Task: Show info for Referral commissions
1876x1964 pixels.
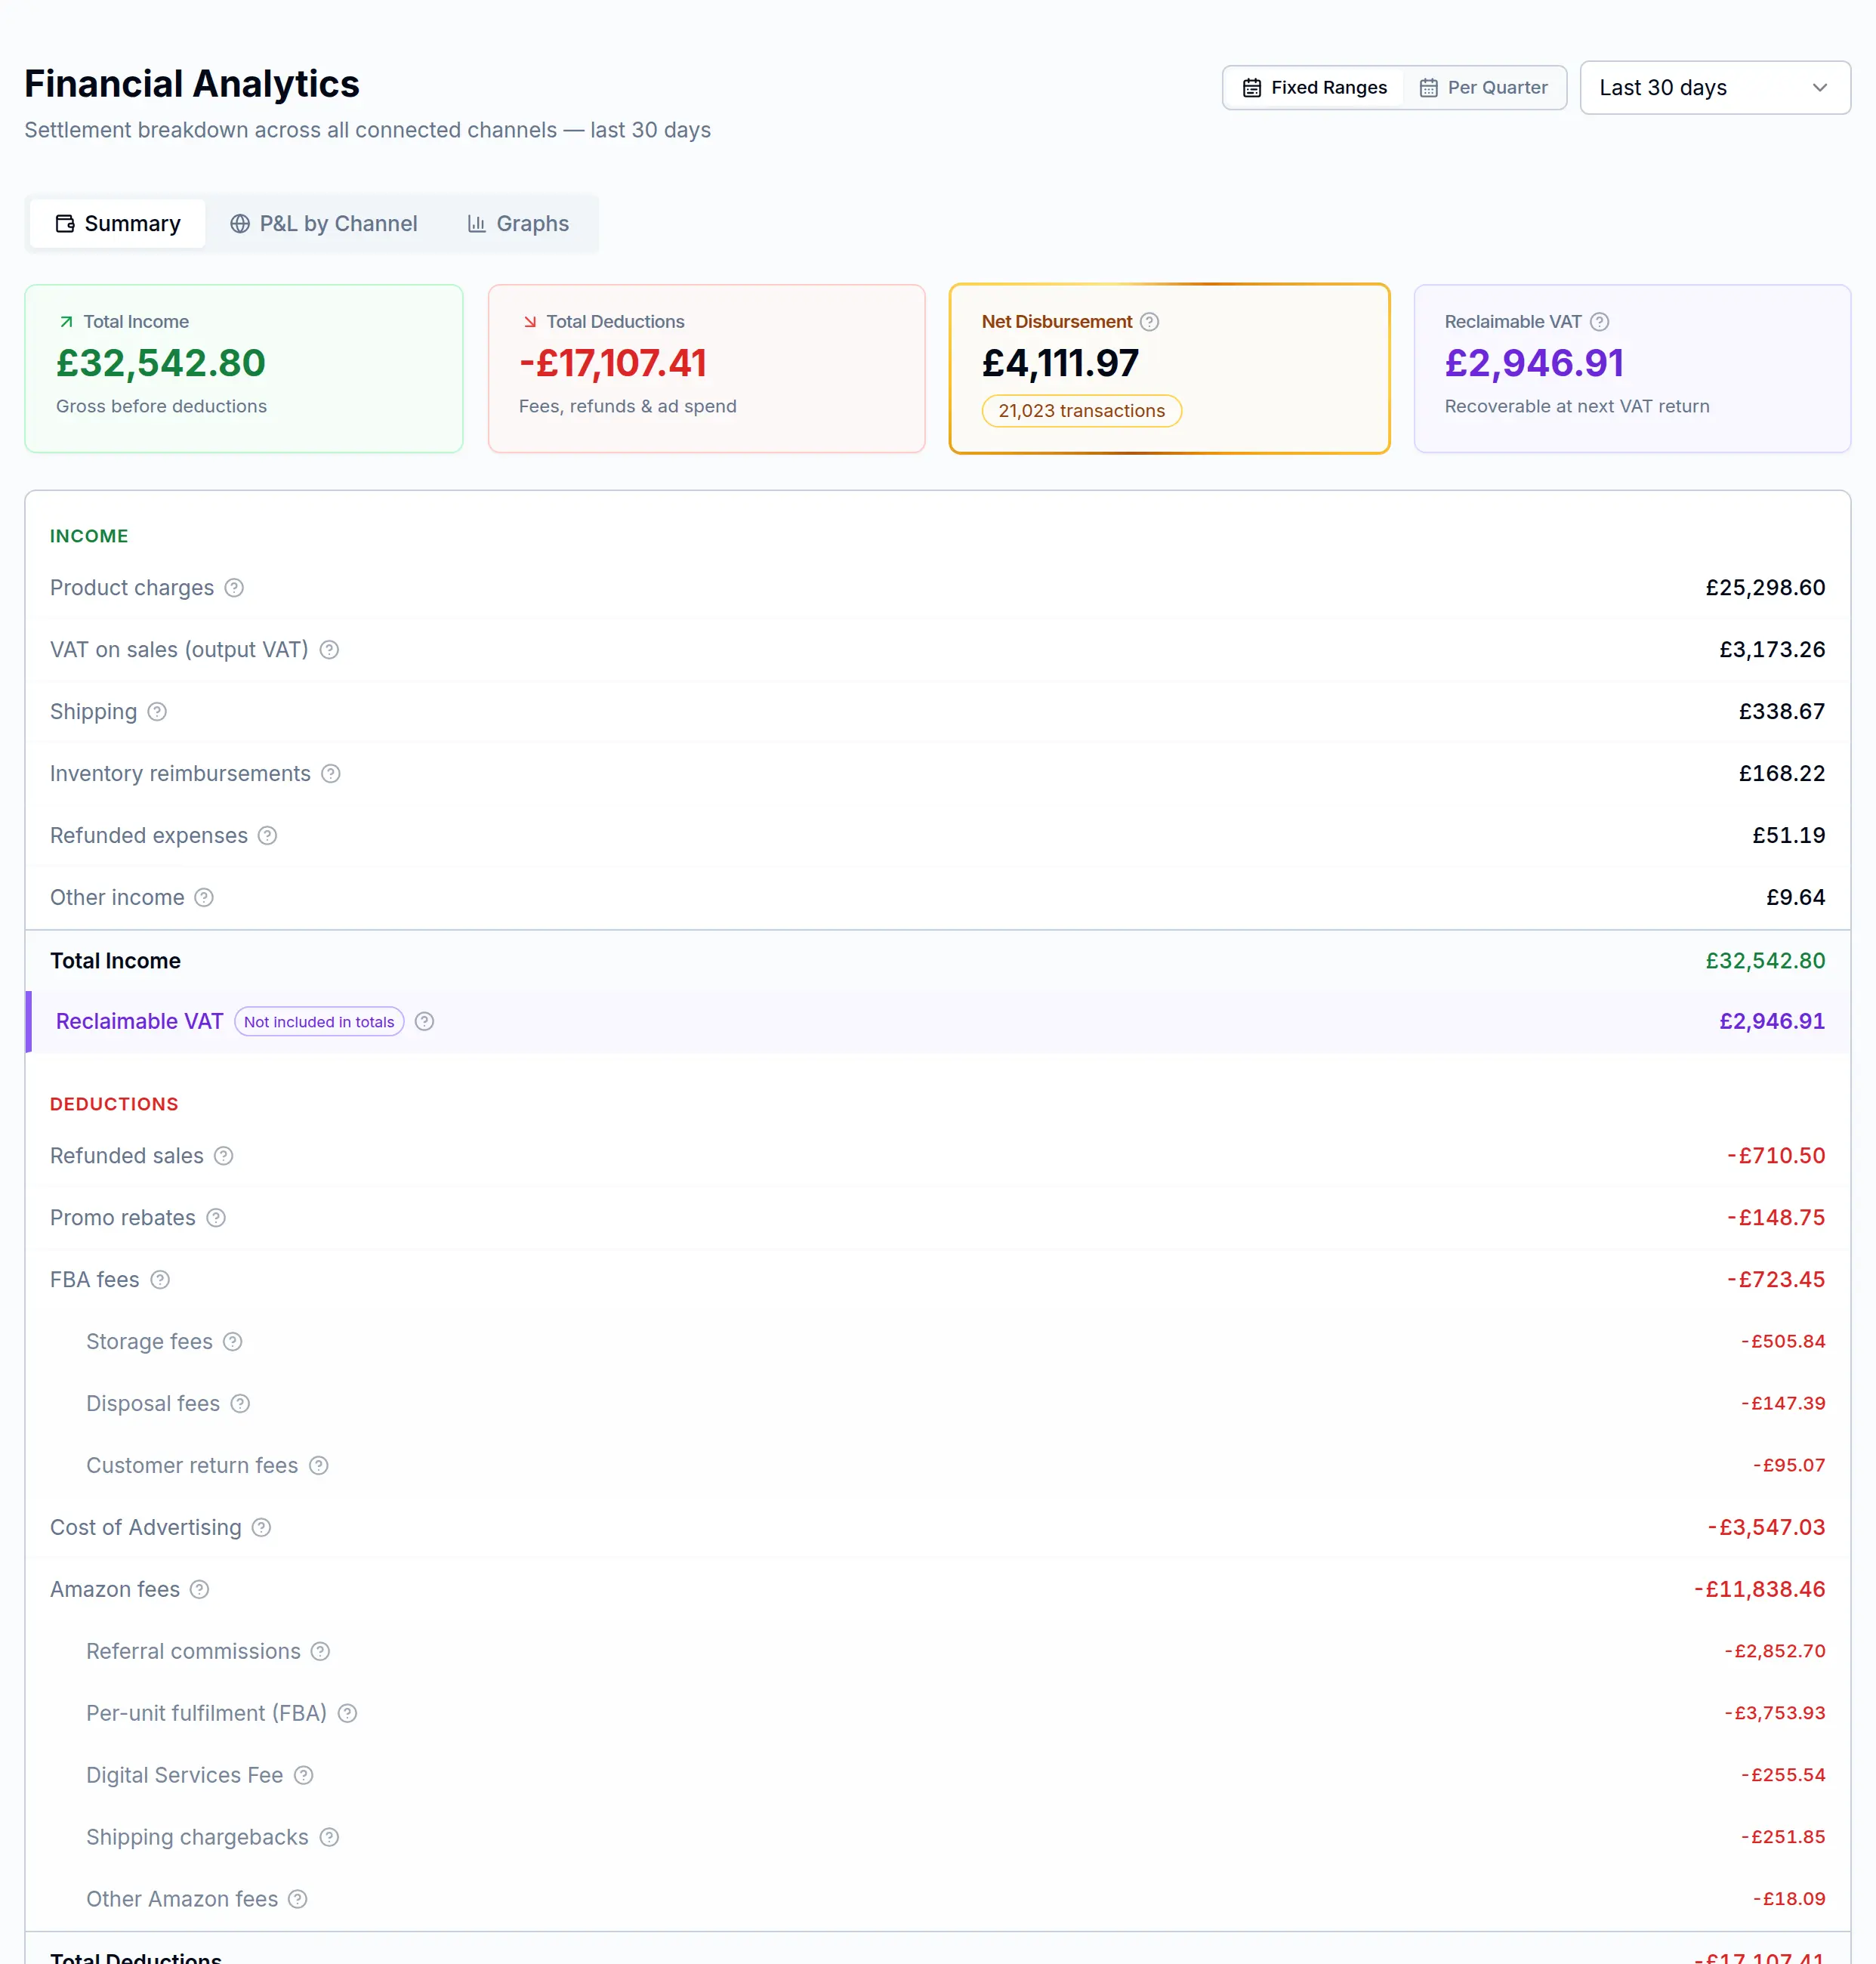Action: (x=320, y=1652)
